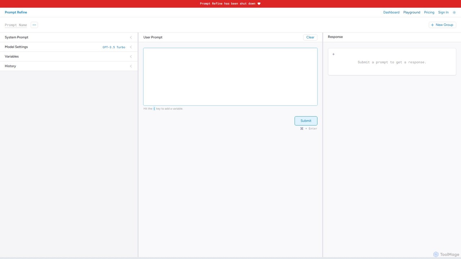Click the heart icon in the shutdown banner
Image resolution: width=461 pixels, height=259 pixels.
(259, 4)
